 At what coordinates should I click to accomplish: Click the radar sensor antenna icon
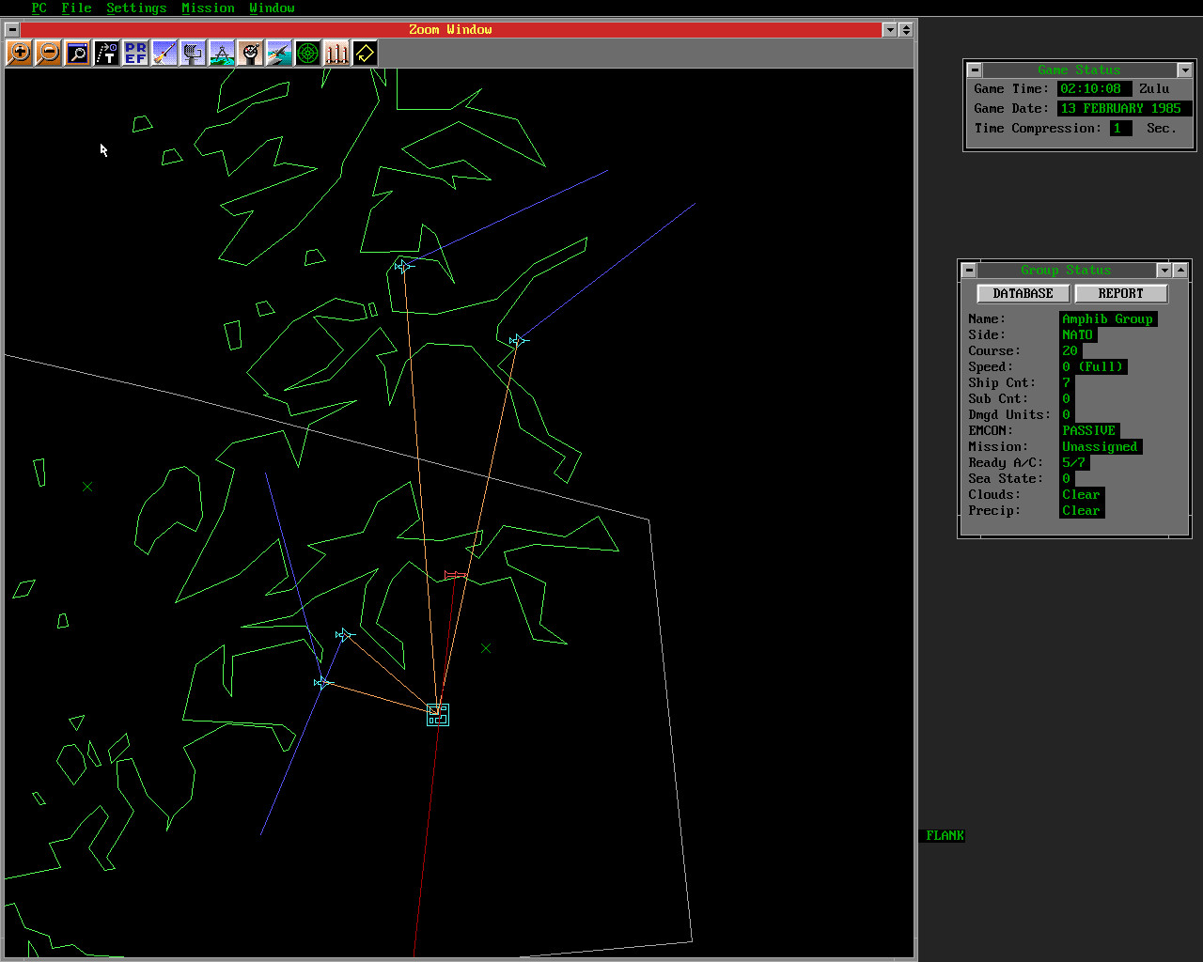pyautogui.click(x=193, y=54)
